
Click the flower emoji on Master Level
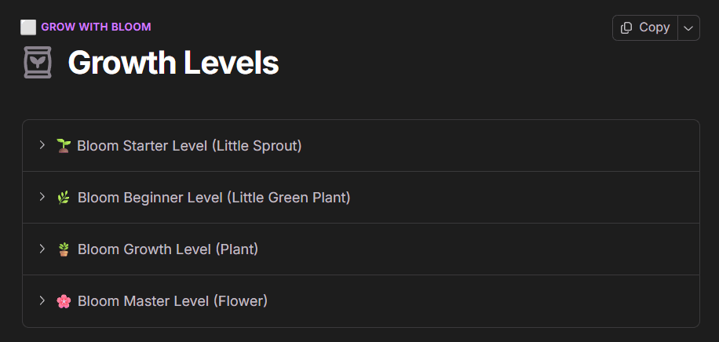pyautogui.click(x=64, y=301)
